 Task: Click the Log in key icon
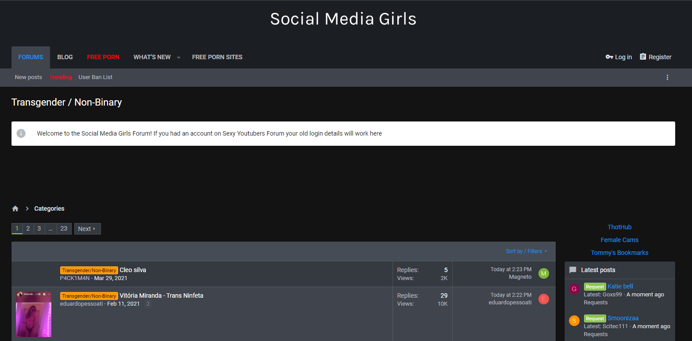[x=609, y=57]
